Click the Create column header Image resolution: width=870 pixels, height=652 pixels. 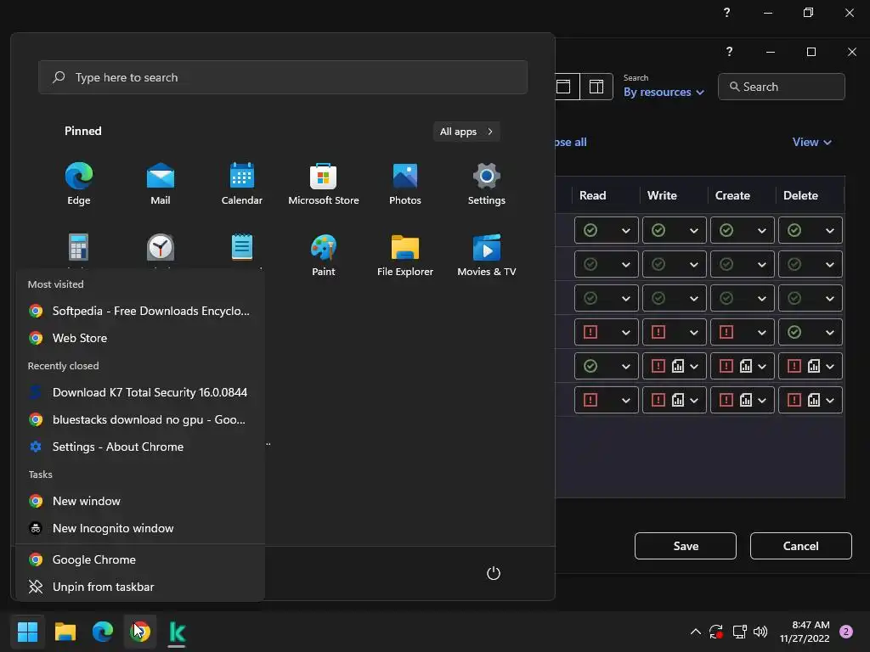click(732, 195)
